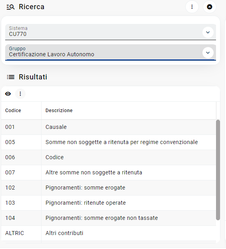The image size is (226, 249).
Task: Select row ALTRIC Altri contributi
Action: point(109,233)
